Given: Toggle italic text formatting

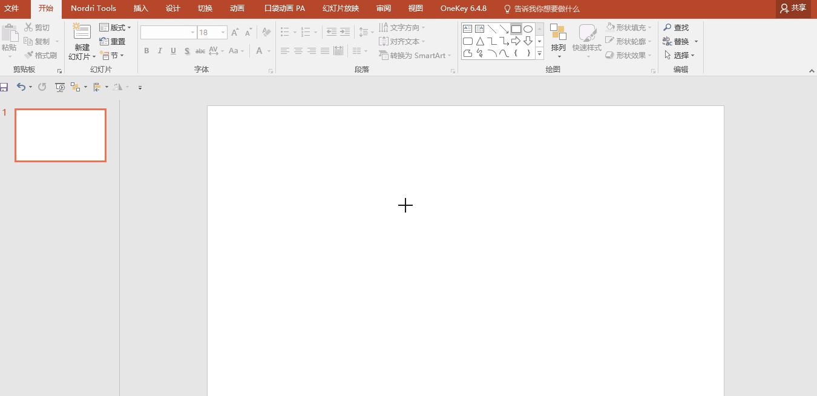Looking at the screenshot, I should [160, 51].
